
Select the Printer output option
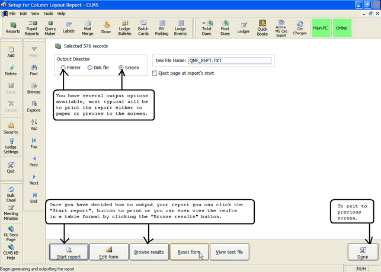[63, 68]
